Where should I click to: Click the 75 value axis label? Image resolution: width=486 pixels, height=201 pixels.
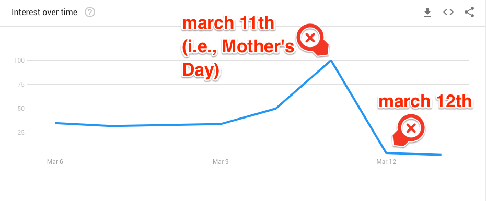pos(20,85)
